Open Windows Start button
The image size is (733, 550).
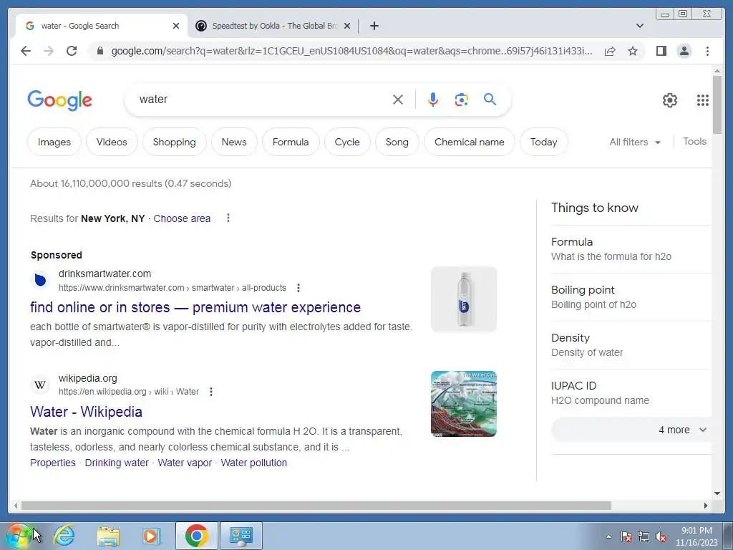(x=19, y=536)
